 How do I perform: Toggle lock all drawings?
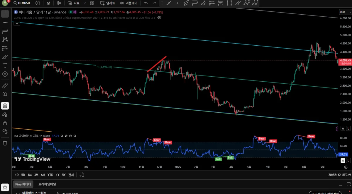pyautogui.click(x=5, y=123)
